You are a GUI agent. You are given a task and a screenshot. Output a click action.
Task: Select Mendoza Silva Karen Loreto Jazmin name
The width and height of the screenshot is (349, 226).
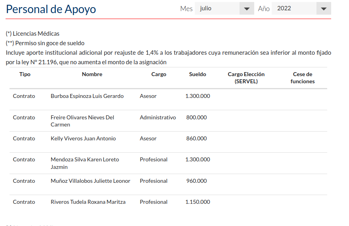pos(84,163)
